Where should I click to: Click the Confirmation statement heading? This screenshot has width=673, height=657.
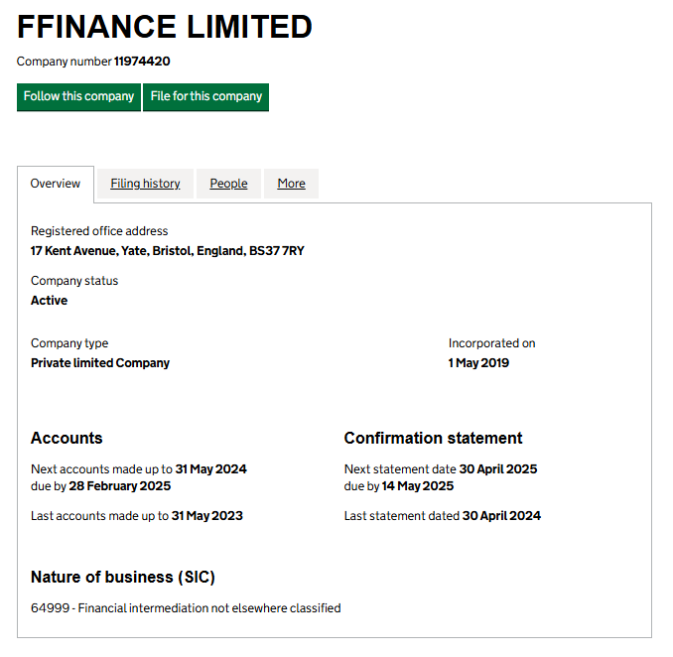coord(433,439)
